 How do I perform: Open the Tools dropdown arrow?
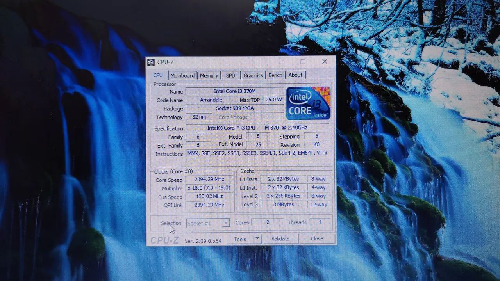[257, 238]
